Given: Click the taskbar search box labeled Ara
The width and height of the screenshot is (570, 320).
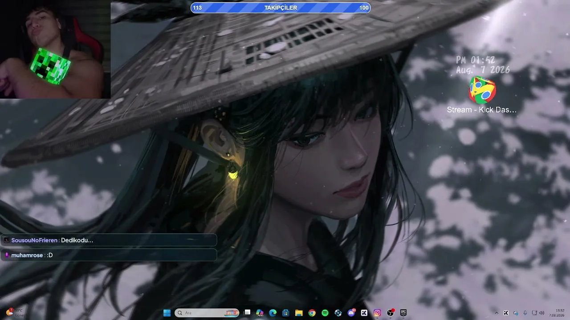Looking at the screenshot, I should point(207,313).
